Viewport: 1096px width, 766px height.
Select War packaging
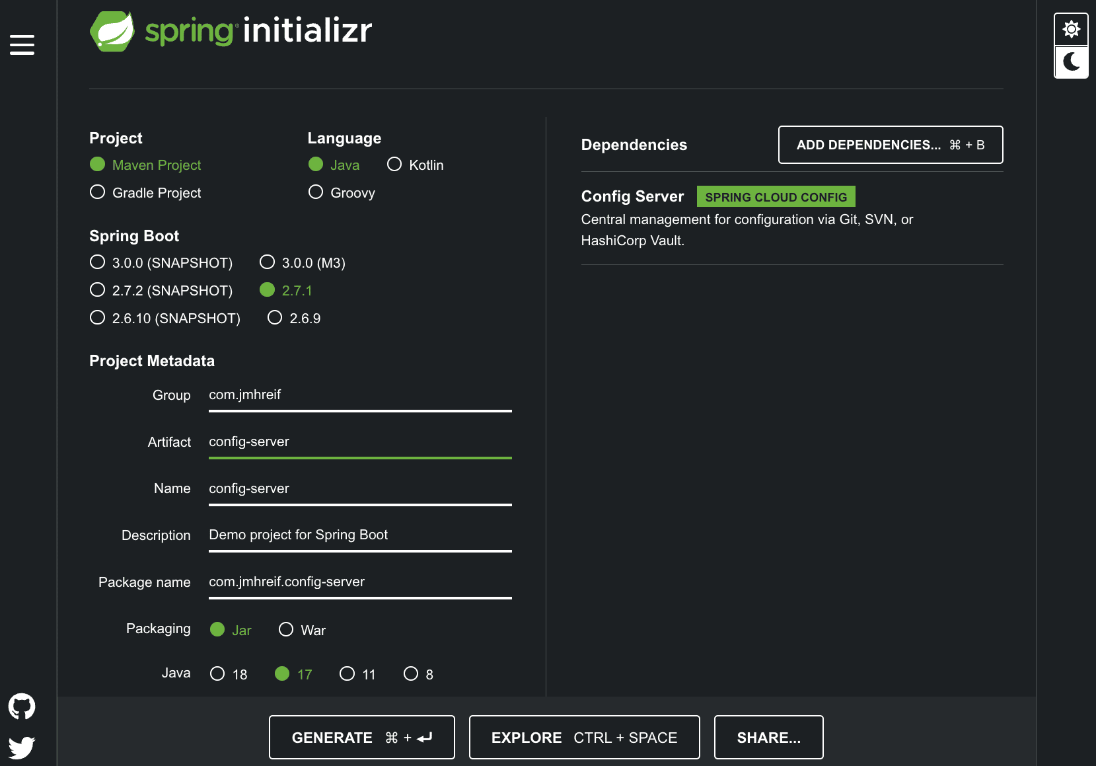[302, 630]
